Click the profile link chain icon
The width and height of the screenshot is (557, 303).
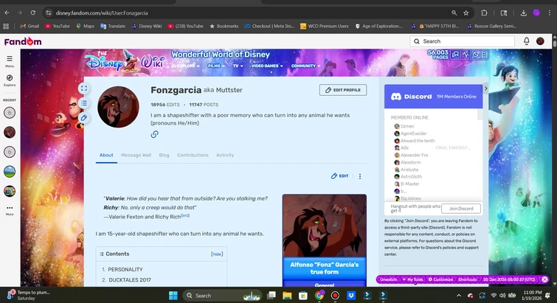[154, 134]
